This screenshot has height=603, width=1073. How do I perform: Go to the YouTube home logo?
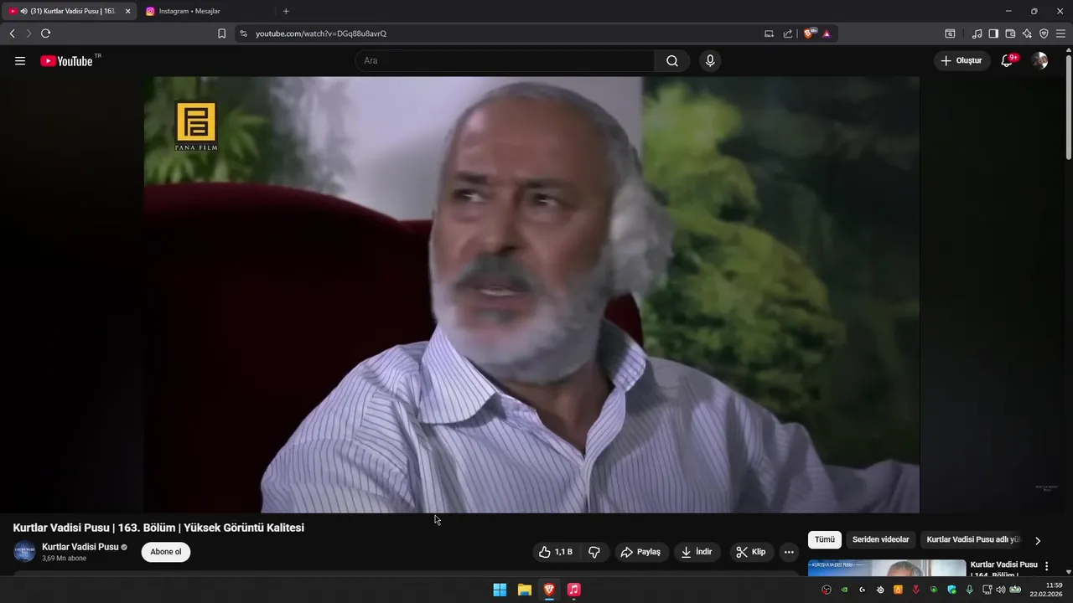[66, 61]
